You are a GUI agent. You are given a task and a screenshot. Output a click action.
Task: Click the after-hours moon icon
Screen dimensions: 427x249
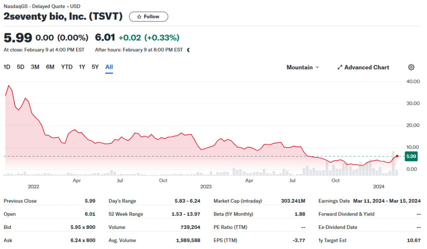[188, 50]
